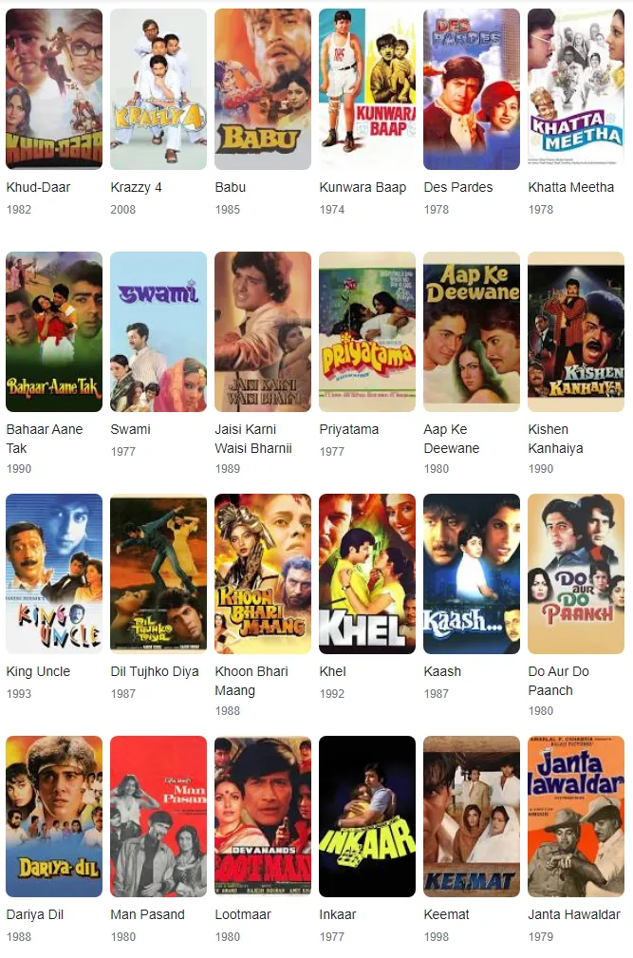This screenshot has width=633, height=958.
Task: Select the Dil Tujhko Diya title text
Action: [155, 671]
